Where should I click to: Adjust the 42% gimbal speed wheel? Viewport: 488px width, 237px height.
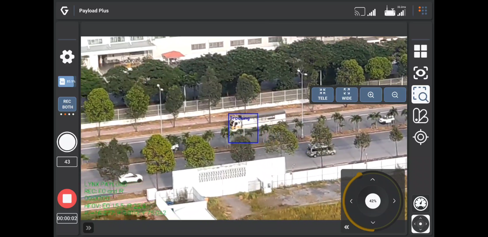pyautogui.click(x=373, y=201)
